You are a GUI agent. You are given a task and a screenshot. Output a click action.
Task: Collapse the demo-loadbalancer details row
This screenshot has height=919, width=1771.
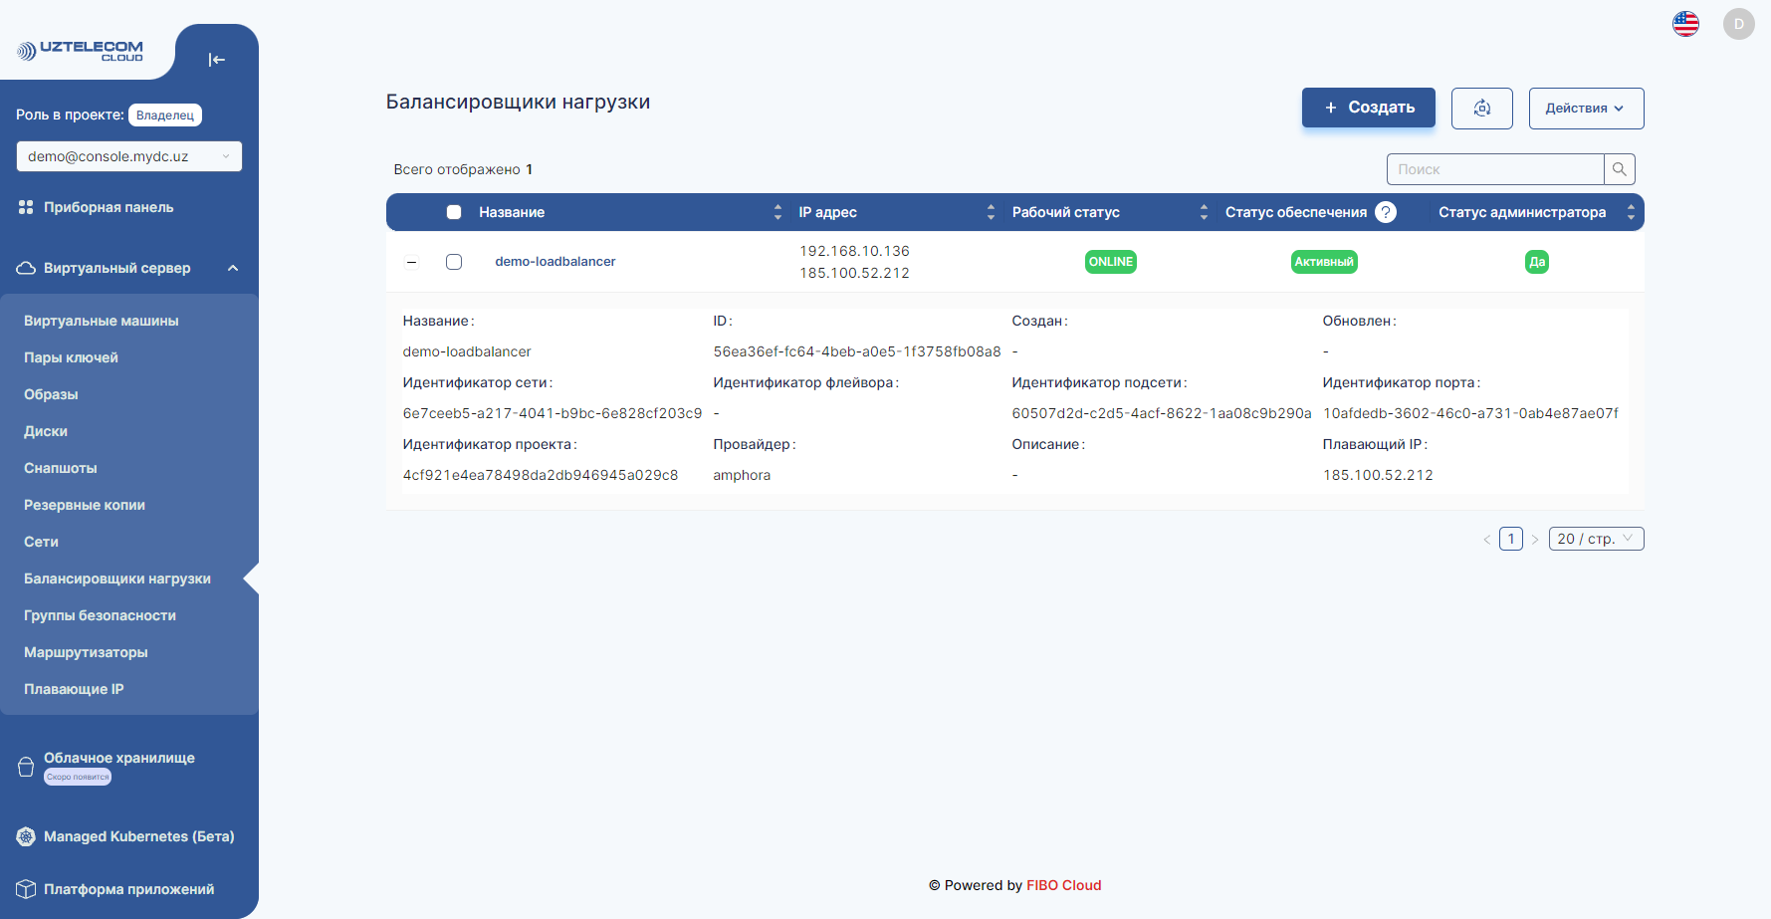point(411,262)
